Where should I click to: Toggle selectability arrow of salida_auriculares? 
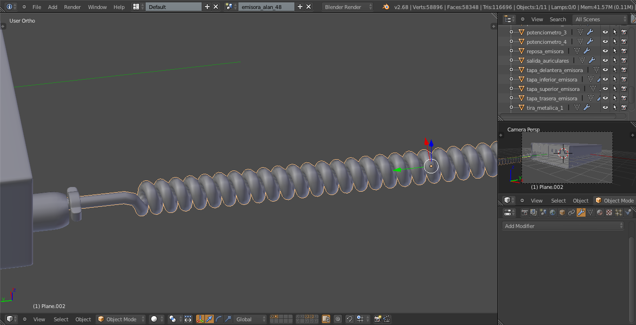pos(615,60)
